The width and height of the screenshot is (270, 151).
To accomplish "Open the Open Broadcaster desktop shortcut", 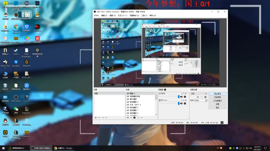I will [27, 53].
